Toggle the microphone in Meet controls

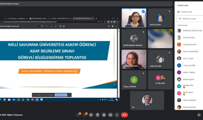tap(78, 115)
